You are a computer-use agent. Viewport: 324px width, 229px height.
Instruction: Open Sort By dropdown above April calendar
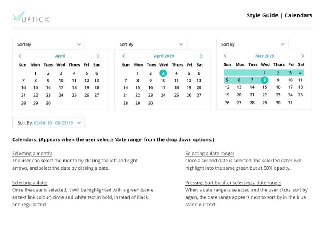[x=49, y=44]
